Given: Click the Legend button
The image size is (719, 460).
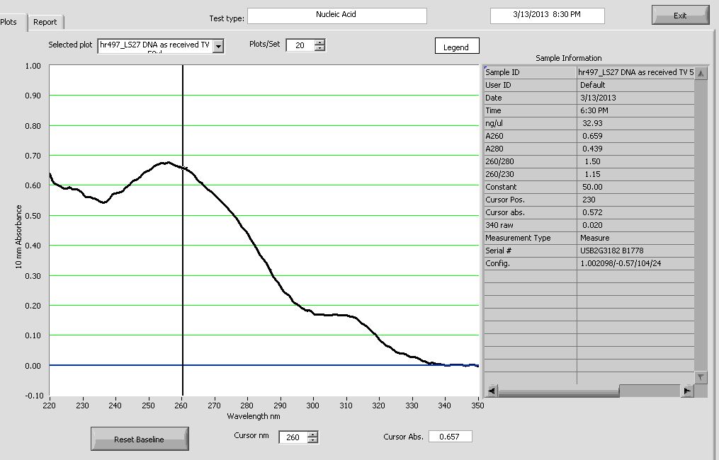Looking at the screenshot, I should coord(457,46).
